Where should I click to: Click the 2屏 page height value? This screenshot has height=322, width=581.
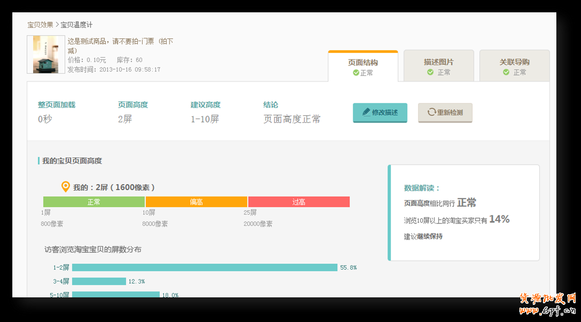(x=125, y=119)
